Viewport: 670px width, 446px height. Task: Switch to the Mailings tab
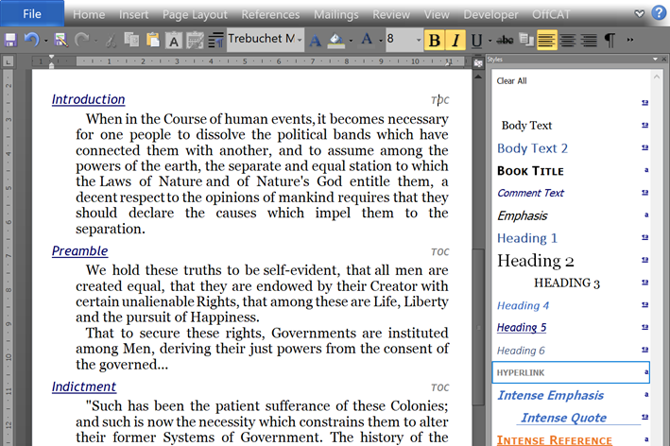coord(336,14)
